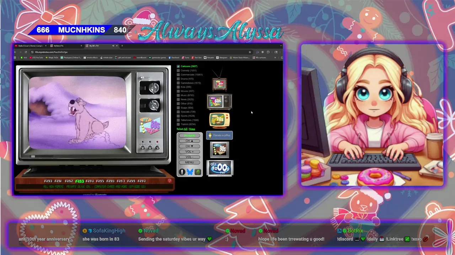Click the None selection link
The height and width of the screenshot is (255, 455).
tap(192, 129)
